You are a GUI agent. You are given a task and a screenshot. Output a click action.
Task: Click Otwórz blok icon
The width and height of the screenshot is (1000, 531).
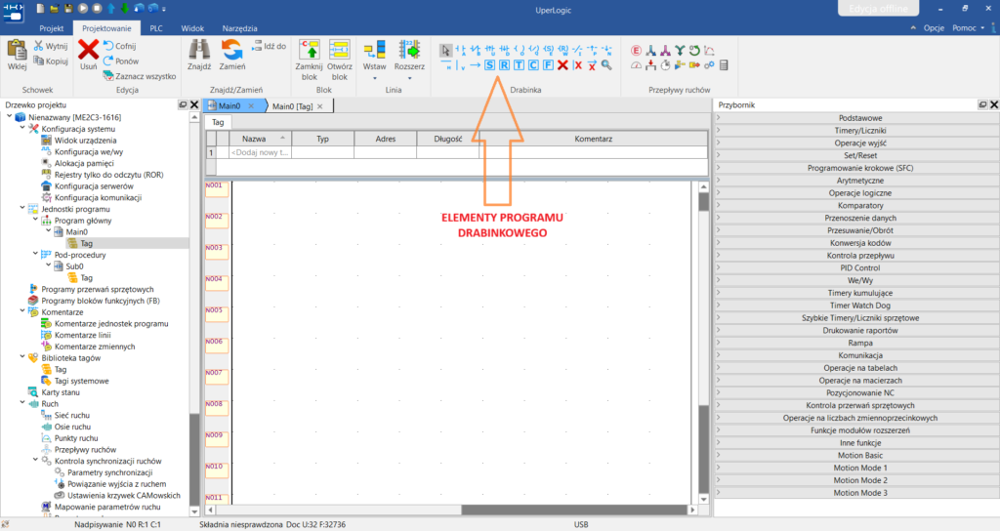click(339, 50)
